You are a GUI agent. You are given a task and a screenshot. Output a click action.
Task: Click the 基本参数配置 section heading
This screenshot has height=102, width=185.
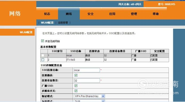point(48,47)
